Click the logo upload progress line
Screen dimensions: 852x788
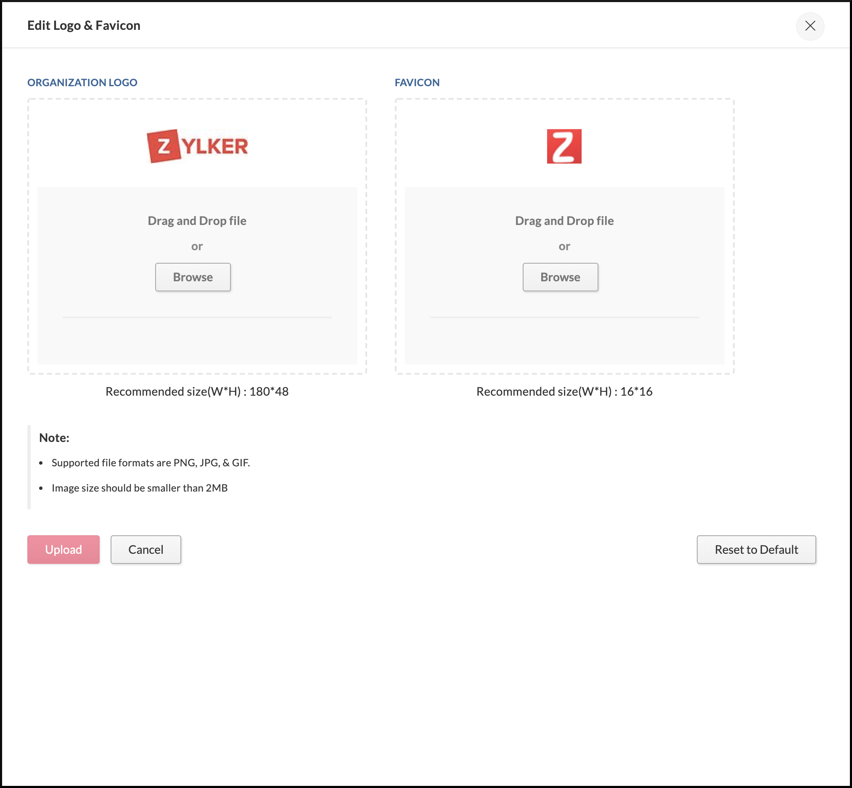(x=197, y=317)
